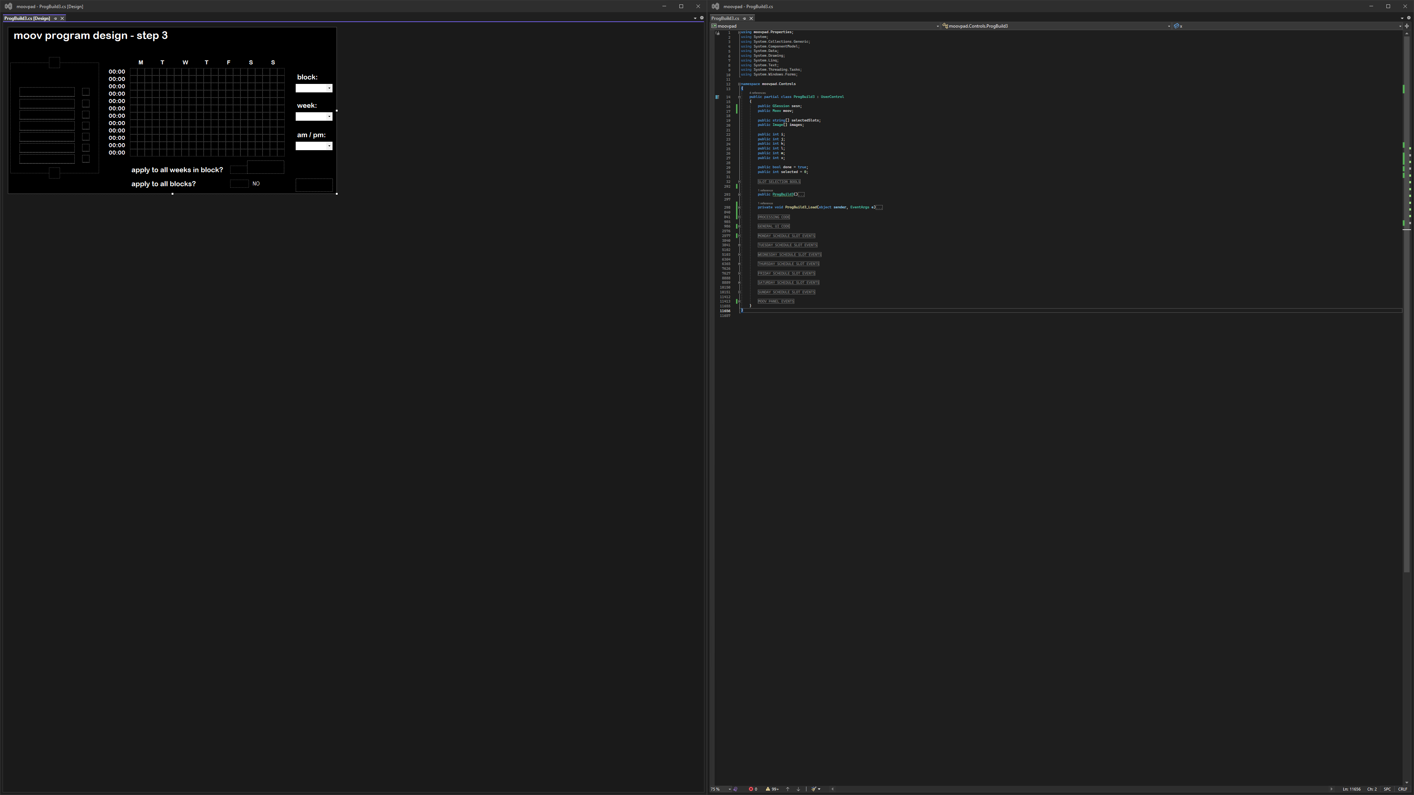Close the ProgBuild3.cs [Design] tab
Screen dimensions: 1414x795
click(x=62, y=18)
